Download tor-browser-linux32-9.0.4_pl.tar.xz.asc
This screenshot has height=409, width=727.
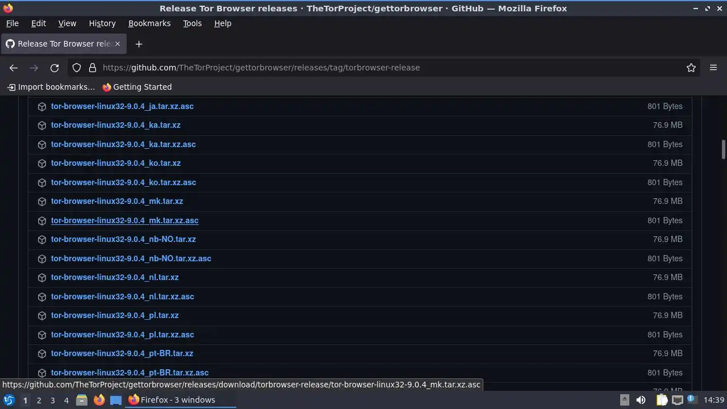(123, 335)
